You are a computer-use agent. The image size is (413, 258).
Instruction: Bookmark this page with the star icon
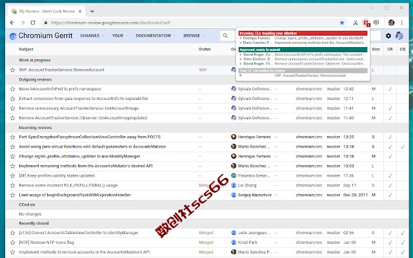tap(342, 23)
